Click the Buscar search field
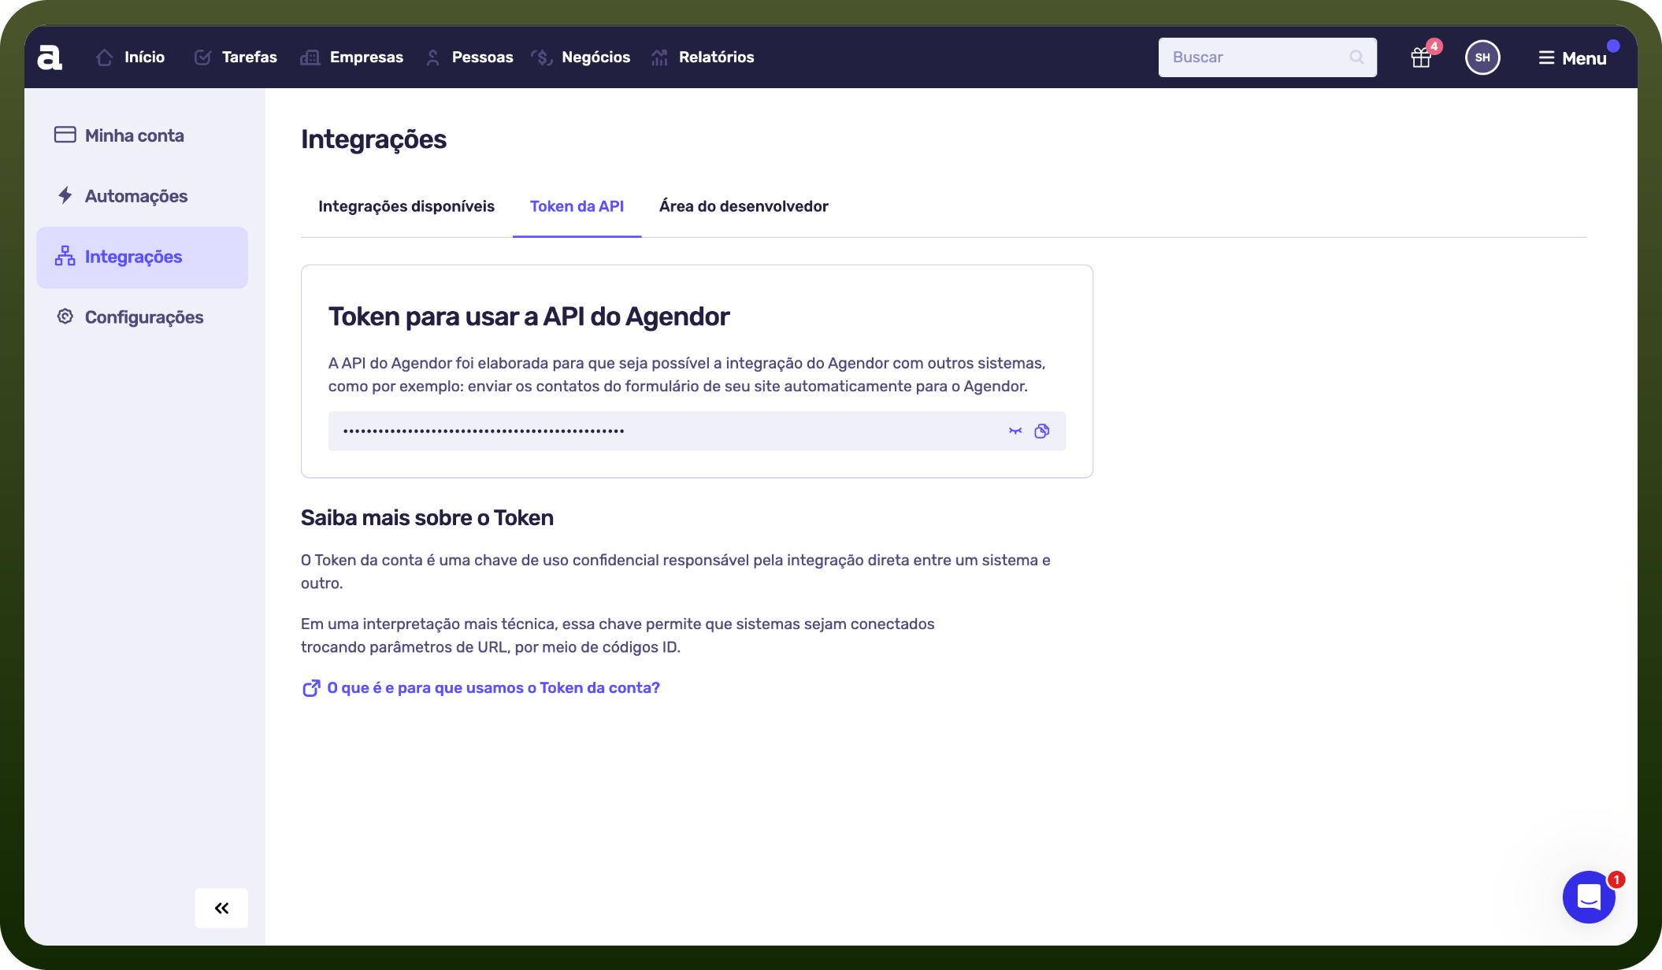The width and height of the screenshot is (1662, 970). coord(1267,57)
